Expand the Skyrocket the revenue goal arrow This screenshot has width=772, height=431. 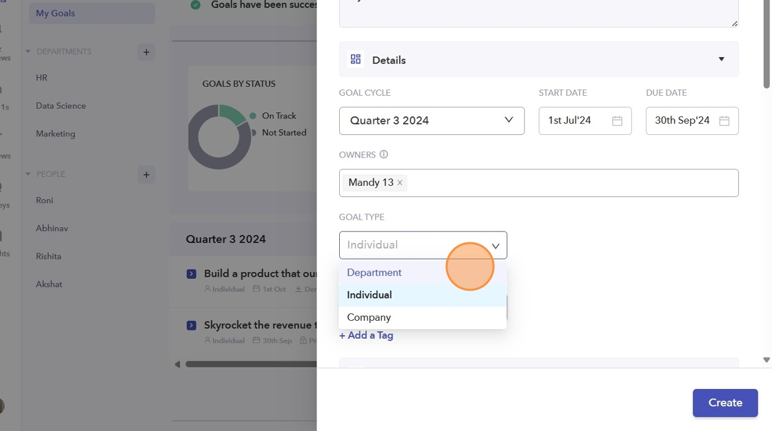click(192, 325)
